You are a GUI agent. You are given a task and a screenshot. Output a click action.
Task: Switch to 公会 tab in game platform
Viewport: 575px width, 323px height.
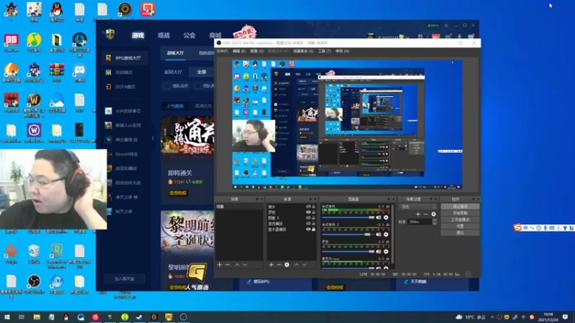tap(189, 35)
